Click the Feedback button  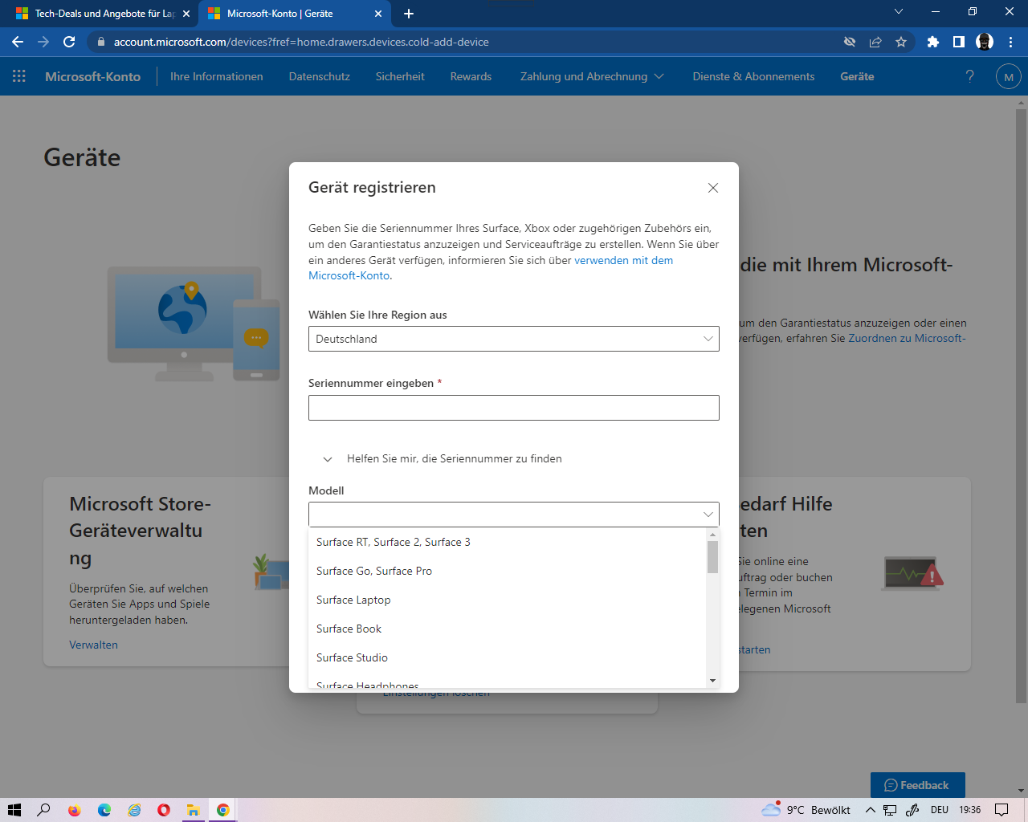tap(917, 785)
